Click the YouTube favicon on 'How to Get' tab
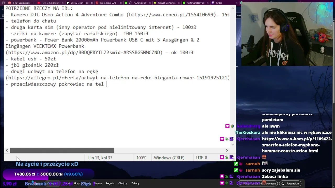 click(39, 3)
